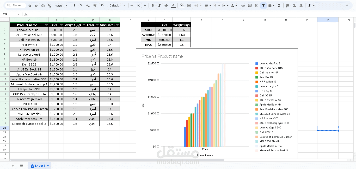Screen dimensions: 356x169
Task: Select the MSI GS66 Stealth cell
Action: coord(29,114)
